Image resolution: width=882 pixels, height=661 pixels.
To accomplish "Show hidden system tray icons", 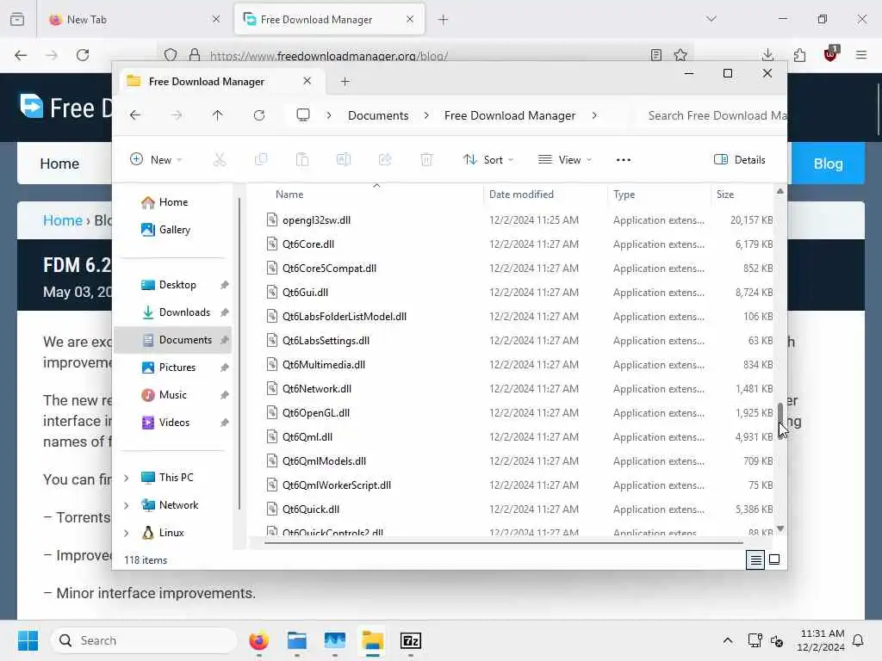I will tap(727, 640).
